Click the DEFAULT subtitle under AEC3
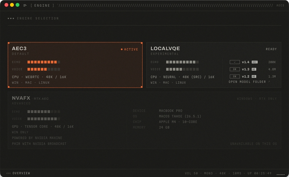 [20, 54]
